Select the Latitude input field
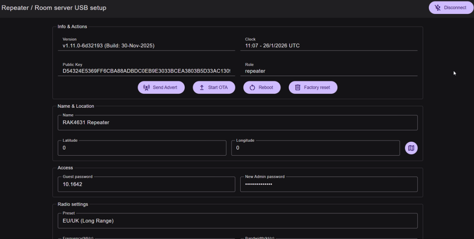The height and width of the screenshot is (239, 474). tap(142, 148)
